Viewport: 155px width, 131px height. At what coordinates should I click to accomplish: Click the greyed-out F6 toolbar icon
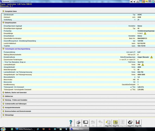(93, 123)
